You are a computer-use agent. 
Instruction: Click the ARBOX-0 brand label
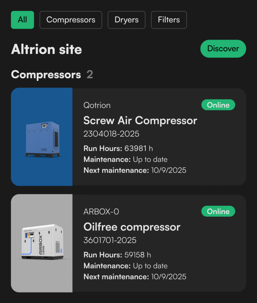click(x=101, y=212)
